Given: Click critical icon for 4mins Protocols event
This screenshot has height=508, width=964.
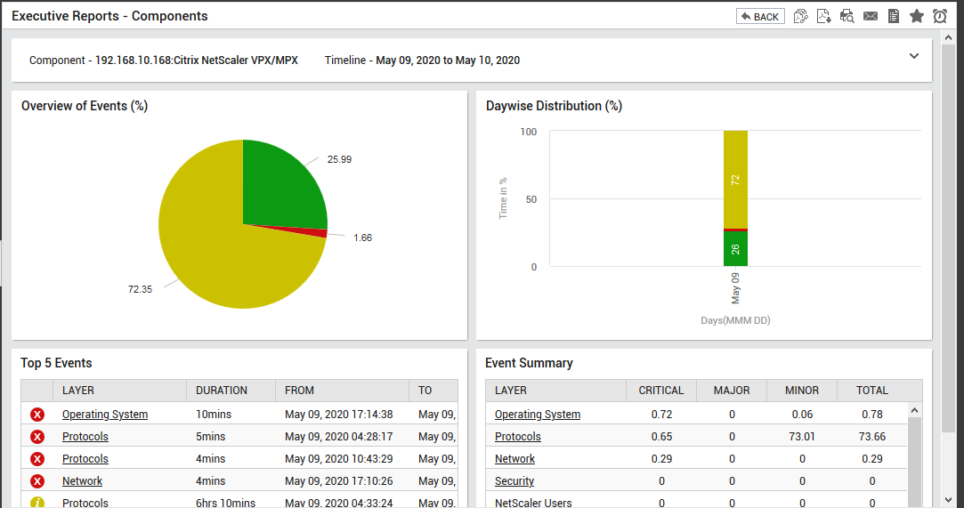Looking at the screenshot, I should point(37,459).
